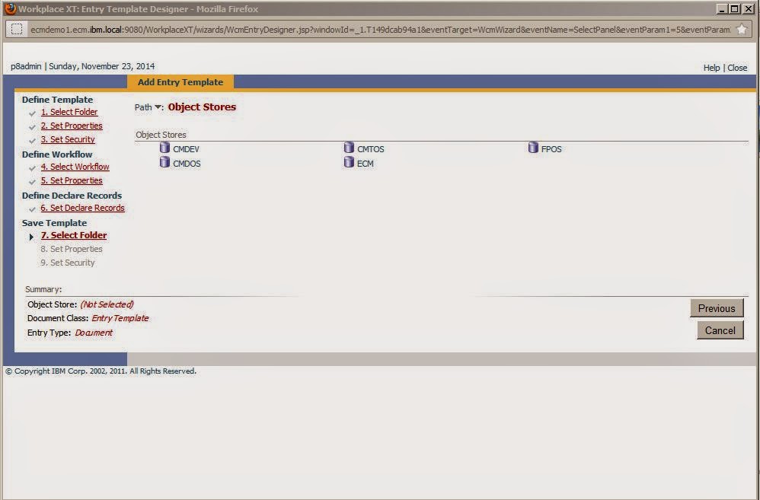Expand the Path dropdown arrow
The image size is (760, 500).
coord(158,107)
